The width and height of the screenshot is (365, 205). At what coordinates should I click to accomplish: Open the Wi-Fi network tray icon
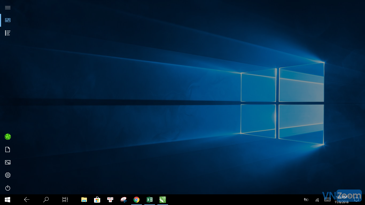tap(317, 200)
